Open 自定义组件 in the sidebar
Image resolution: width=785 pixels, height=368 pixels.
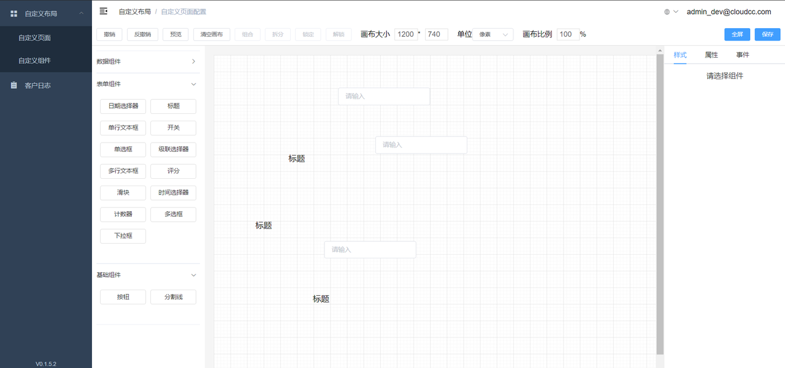coord(34,61)
